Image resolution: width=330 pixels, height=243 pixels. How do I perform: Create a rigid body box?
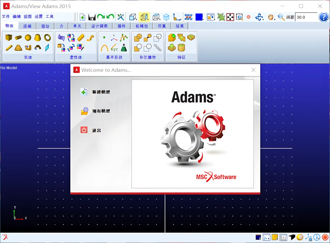click(x=9, y=38)
